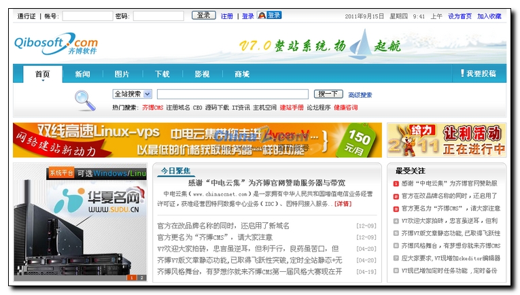Open the 首页 nav tab
520x295 pixels.
pos(43,74)
